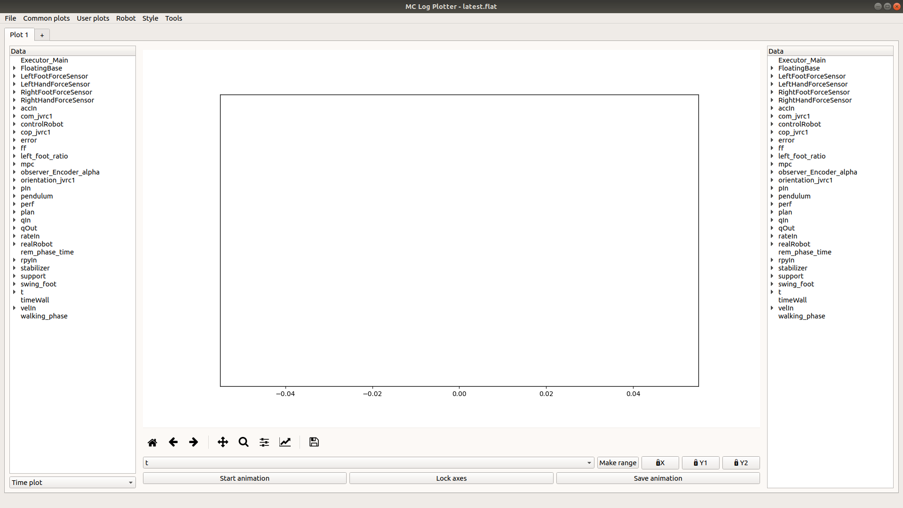Click the Back navigation arrow icon
This screenshot has height=508, width=903.
tap(173, 442)
